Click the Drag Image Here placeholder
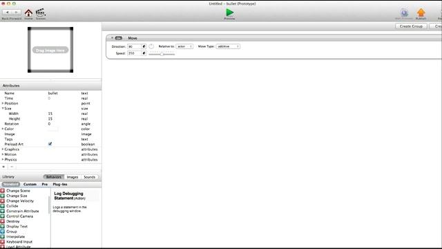The image size is (442, 249). click(50, 50)
